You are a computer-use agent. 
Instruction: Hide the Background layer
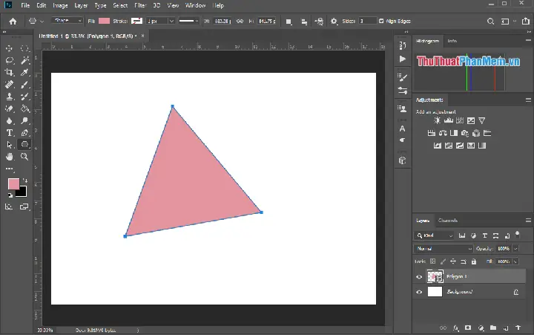tap(419, 292)
